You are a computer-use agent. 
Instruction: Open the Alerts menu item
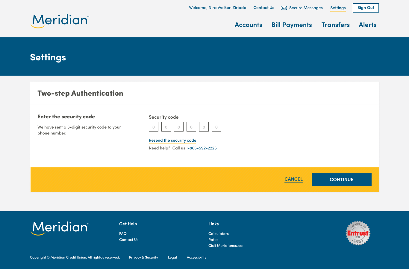pos(368,25)
